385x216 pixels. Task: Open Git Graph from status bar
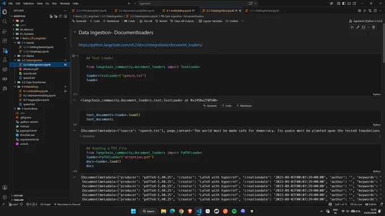(x=45, y=204)
